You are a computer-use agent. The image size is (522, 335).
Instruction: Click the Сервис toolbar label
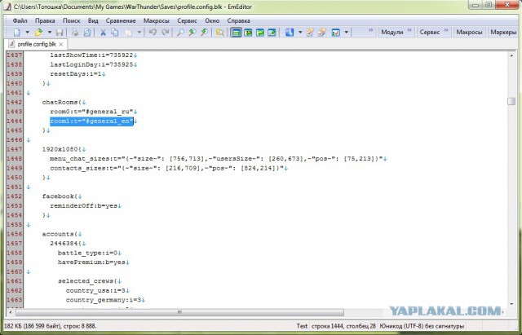click(430, 33)
